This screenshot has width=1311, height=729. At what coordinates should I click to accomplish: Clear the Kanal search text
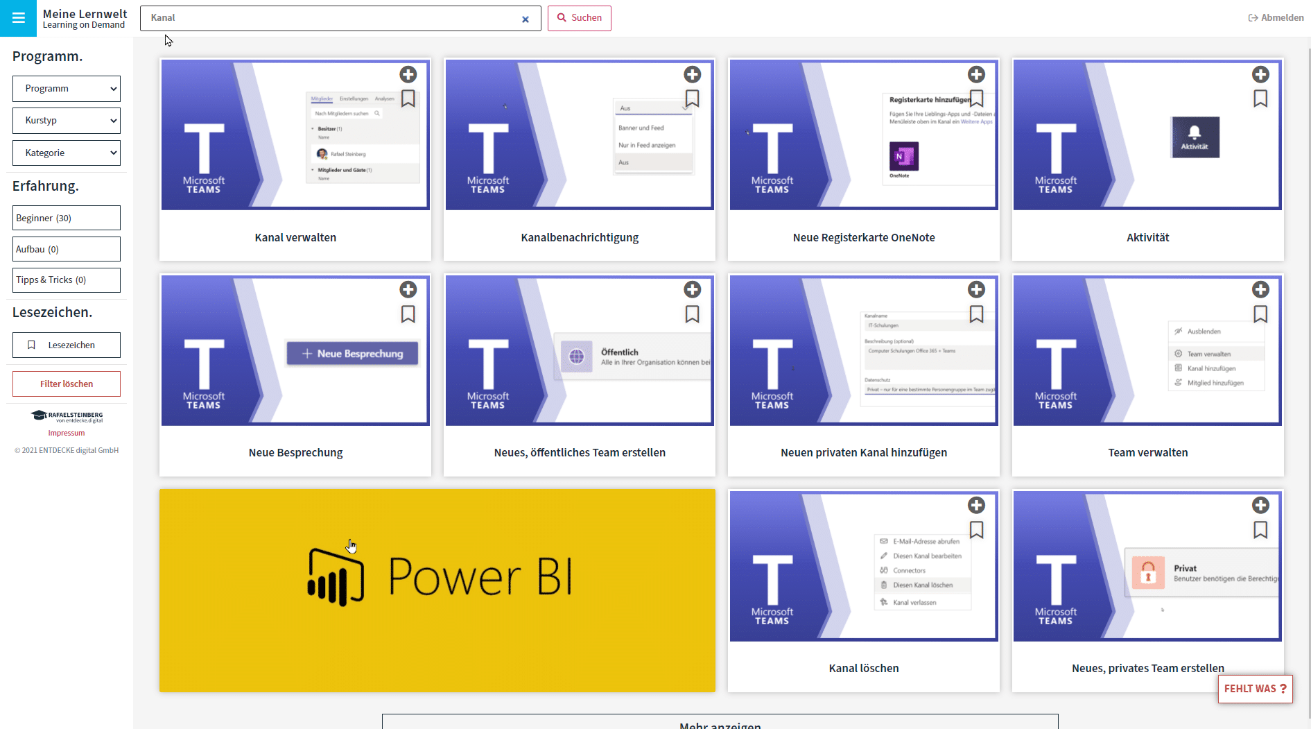pos(526,19)
